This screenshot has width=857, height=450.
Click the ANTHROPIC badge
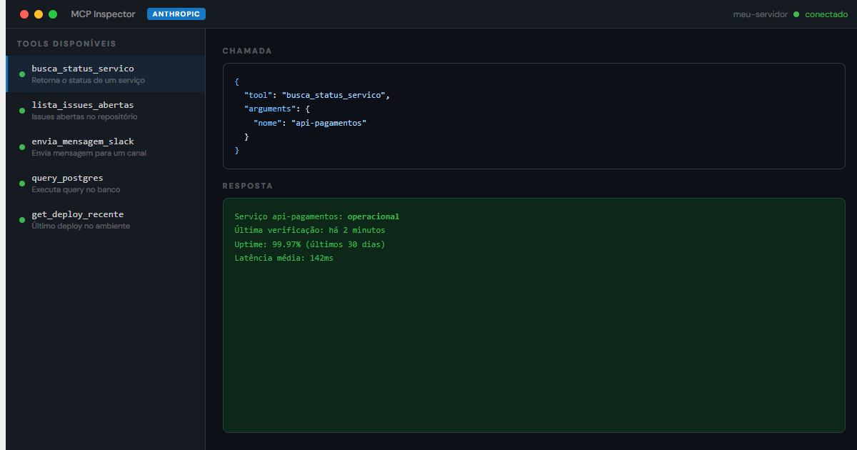(176, 14)
